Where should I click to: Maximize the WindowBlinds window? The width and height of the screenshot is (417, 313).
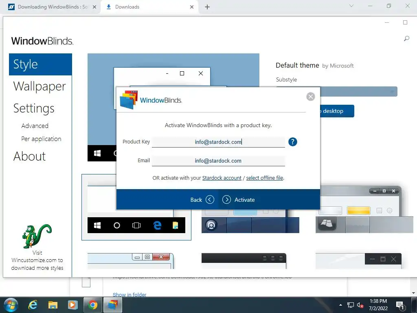(x=405, y=23)
